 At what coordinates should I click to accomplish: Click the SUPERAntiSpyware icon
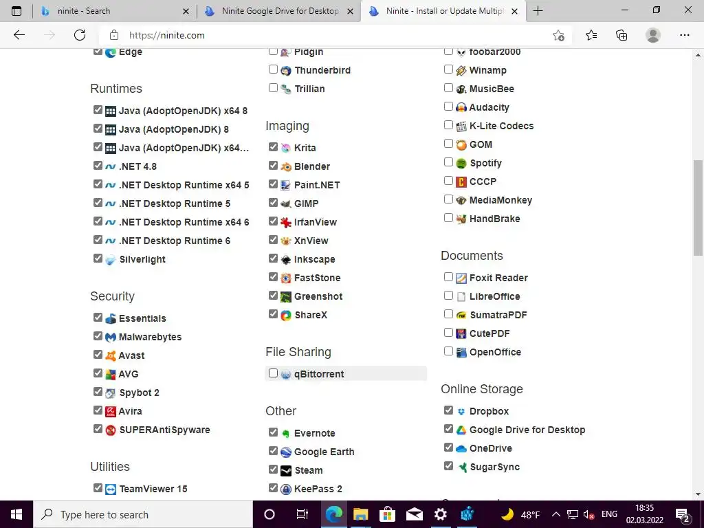111,430
